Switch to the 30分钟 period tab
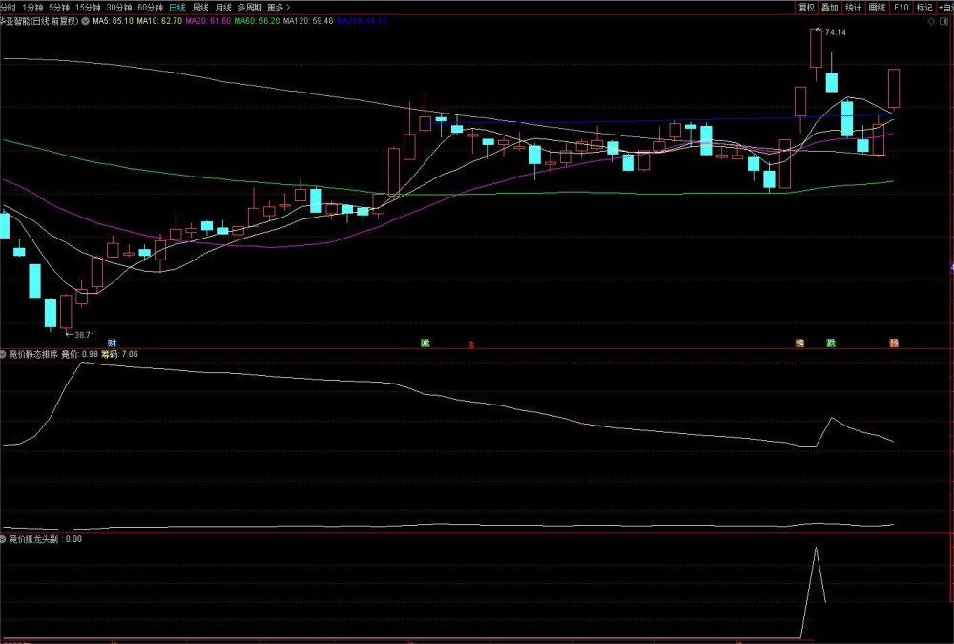The width and height of the screenshot is (954, 644). click(x=118, y=8)
